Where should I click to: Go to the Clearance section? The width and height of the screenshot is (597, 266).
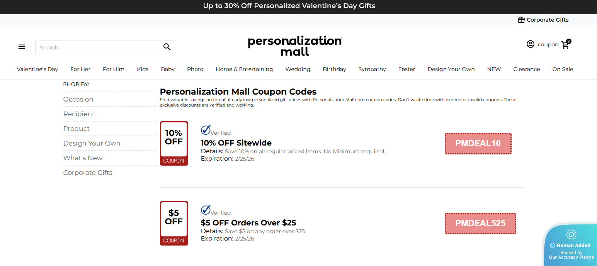pos(526,69)
